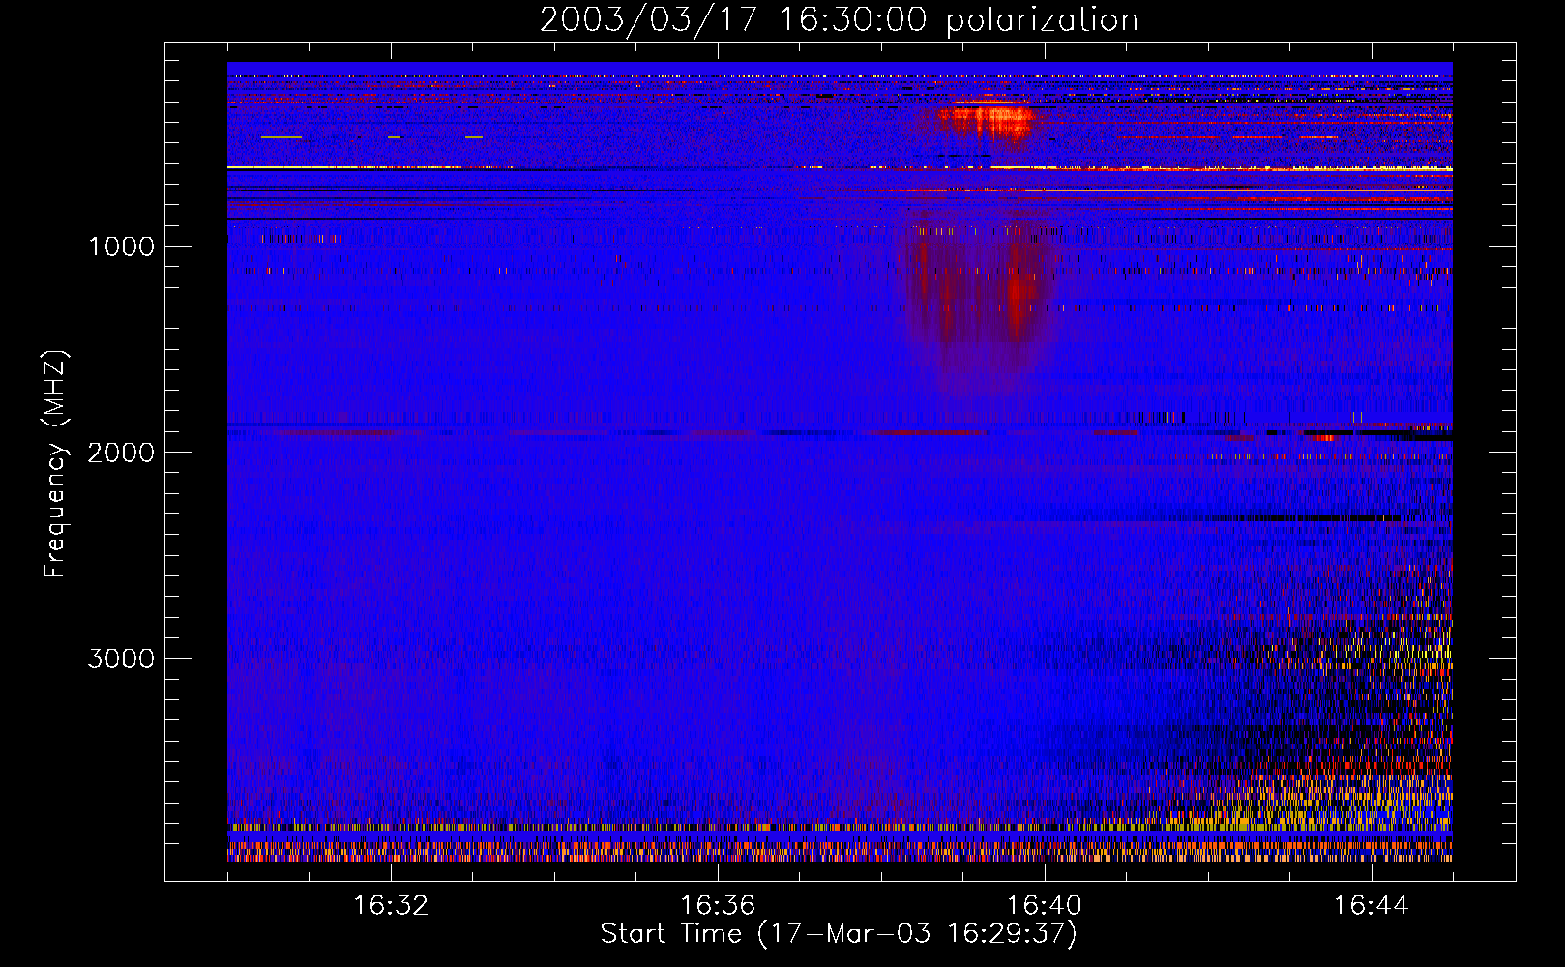
Task: Click the 1000 frequency tick label
Action: pos(122,247)
